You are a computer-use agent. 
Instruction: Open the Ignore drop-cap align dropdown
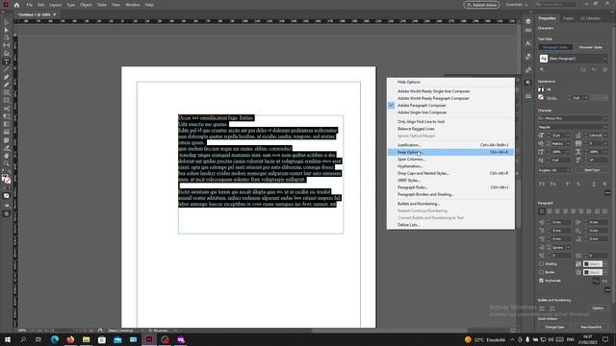[569, 248]
